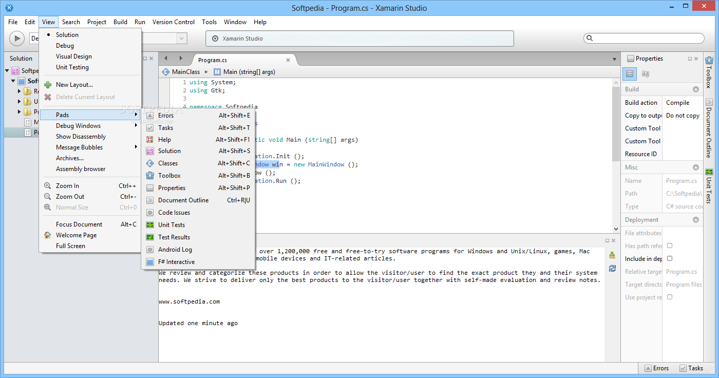Click the Help pad lifebuoy icon
The height and width of the screenshot is (378, 719).
[x=150, y=140]
